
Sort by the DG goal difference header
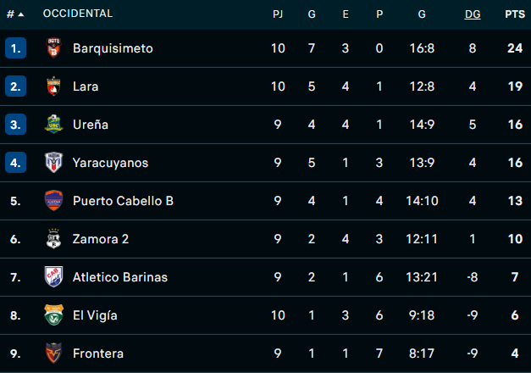pos(473,14)
